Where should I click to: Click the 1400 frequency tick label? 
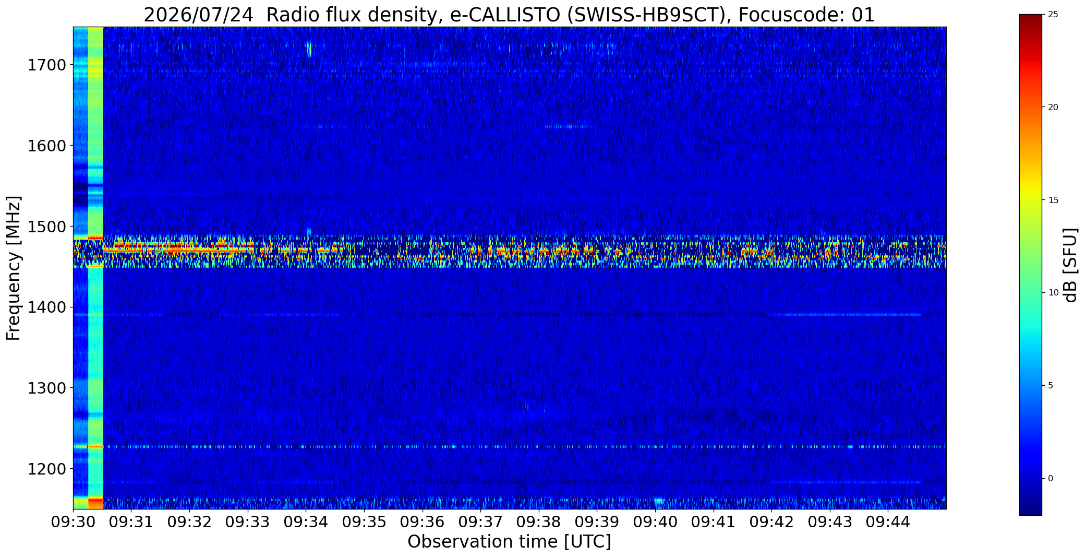click(47, 307)
